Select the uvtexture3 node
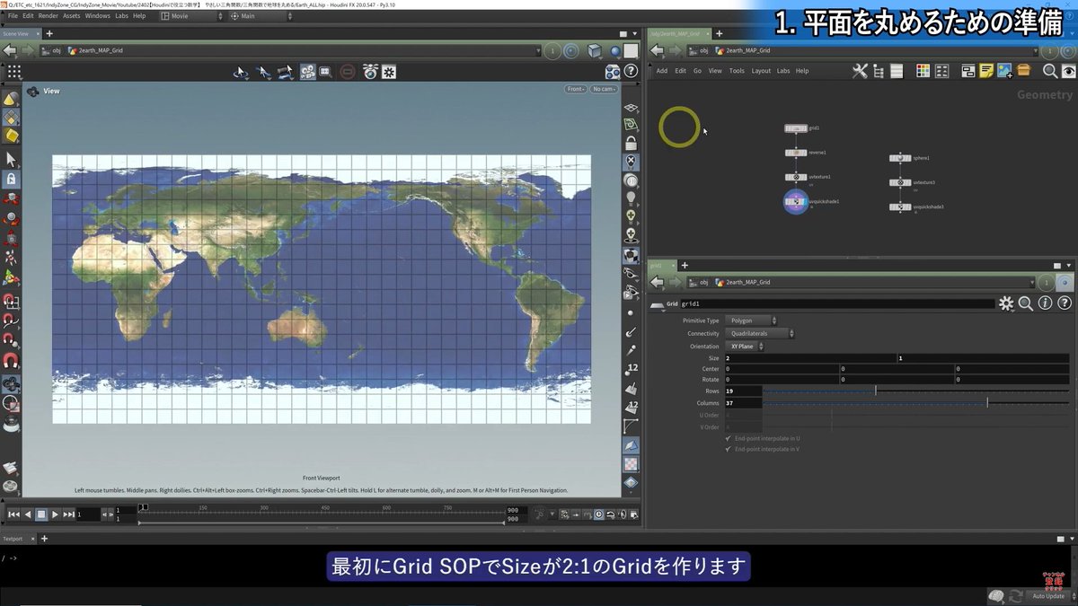1078x606 pixels. (901, 182)
